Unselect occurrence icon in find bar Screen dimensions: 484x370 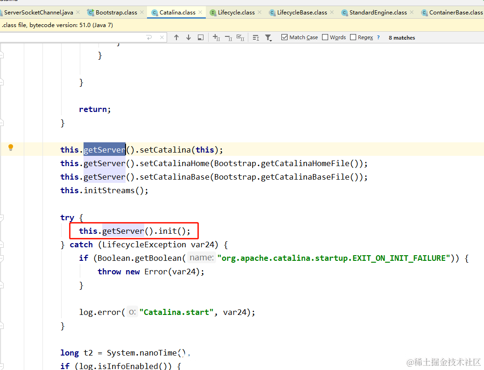point(228,38)
